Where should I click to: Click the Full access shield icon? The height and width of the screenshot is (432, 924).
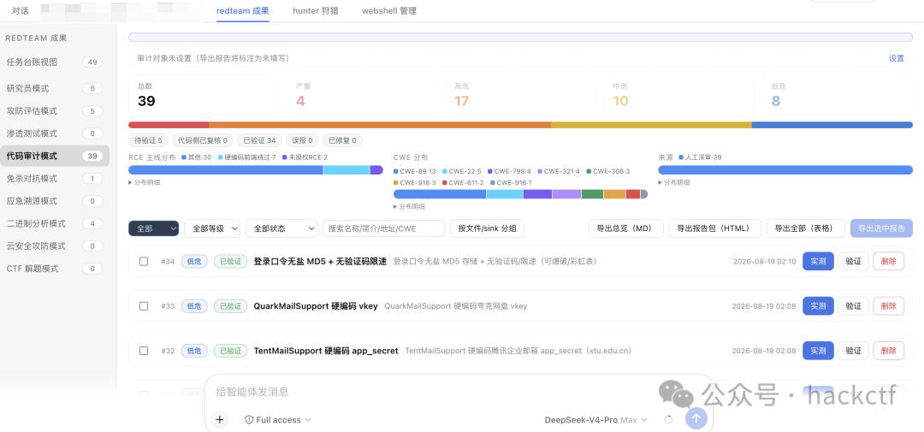click(x=249, y=420)
